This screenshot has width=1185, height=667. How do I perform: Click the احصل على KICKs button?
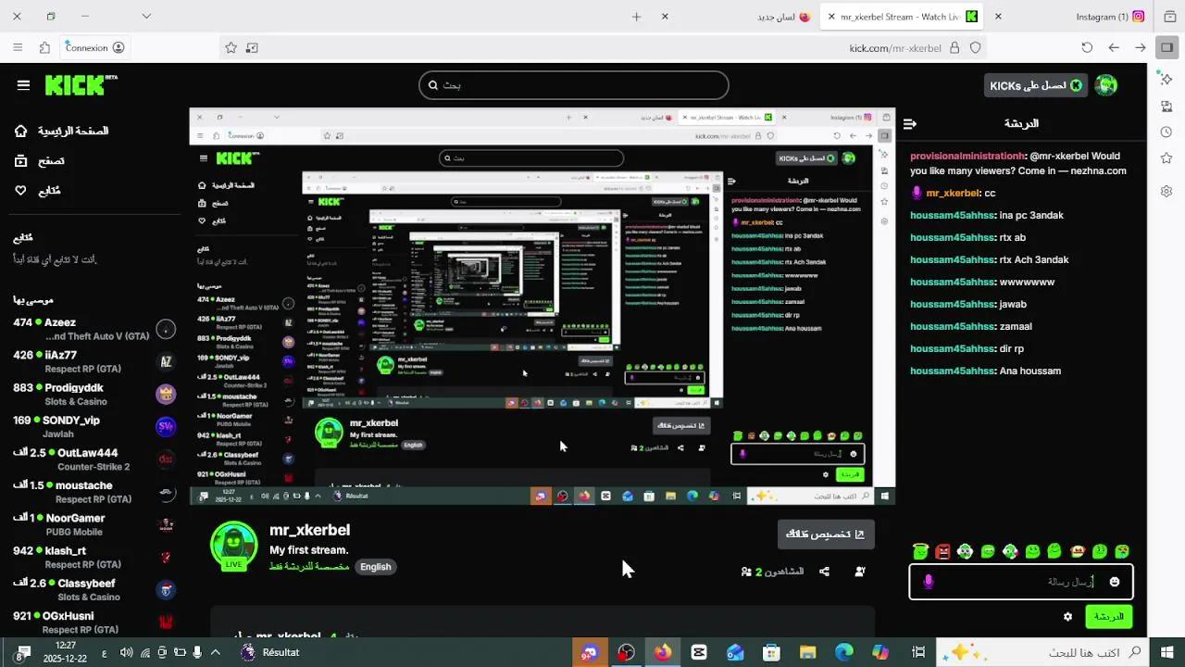(x=1035, y=85)
